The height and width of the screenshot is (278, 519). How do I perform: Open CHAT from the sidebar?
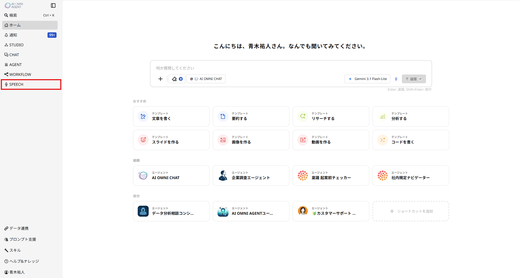30,55
